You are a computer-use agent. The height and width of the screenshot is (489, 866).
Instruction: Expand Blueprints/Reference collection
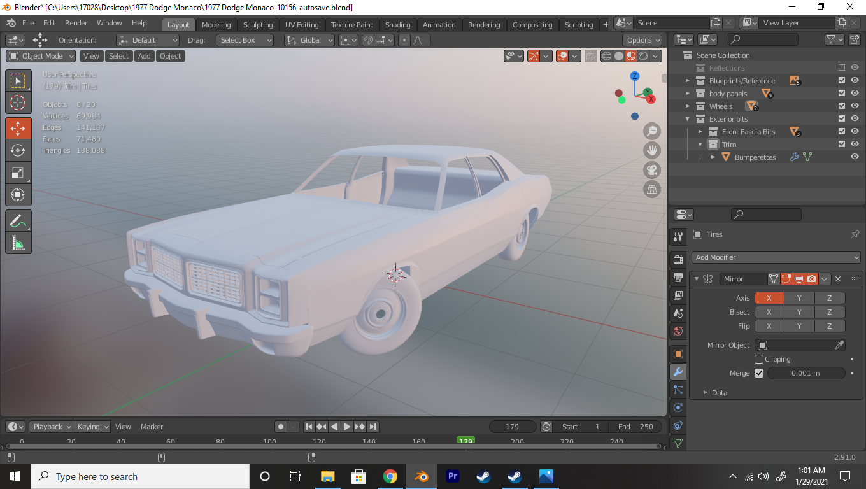[687, 81]
